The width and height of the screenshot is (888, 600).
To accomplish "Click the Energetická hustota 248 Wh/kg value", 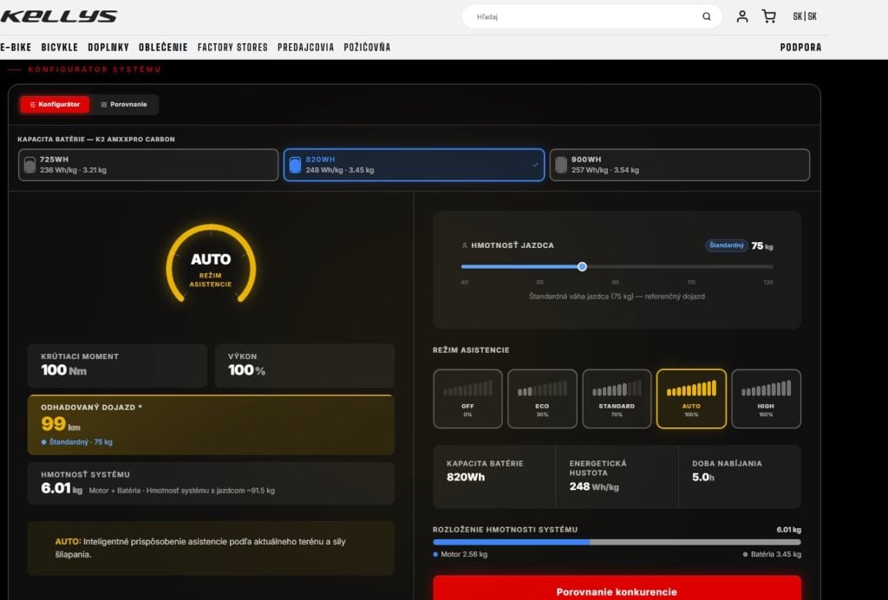I will click(x=594, y=486).
